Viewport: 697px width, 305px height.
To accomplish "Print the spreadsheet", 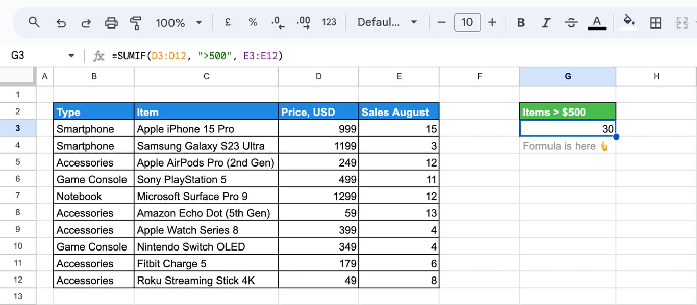I will pos(111,22).
